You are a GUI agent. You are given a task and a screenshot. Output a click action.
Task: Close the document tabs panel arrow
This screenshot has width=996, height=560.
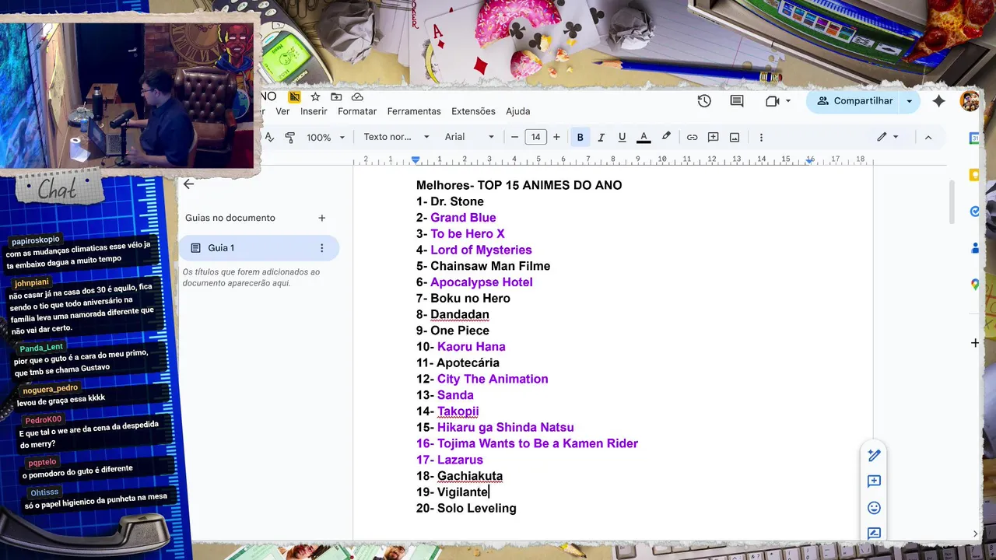(x=188, y=184)
